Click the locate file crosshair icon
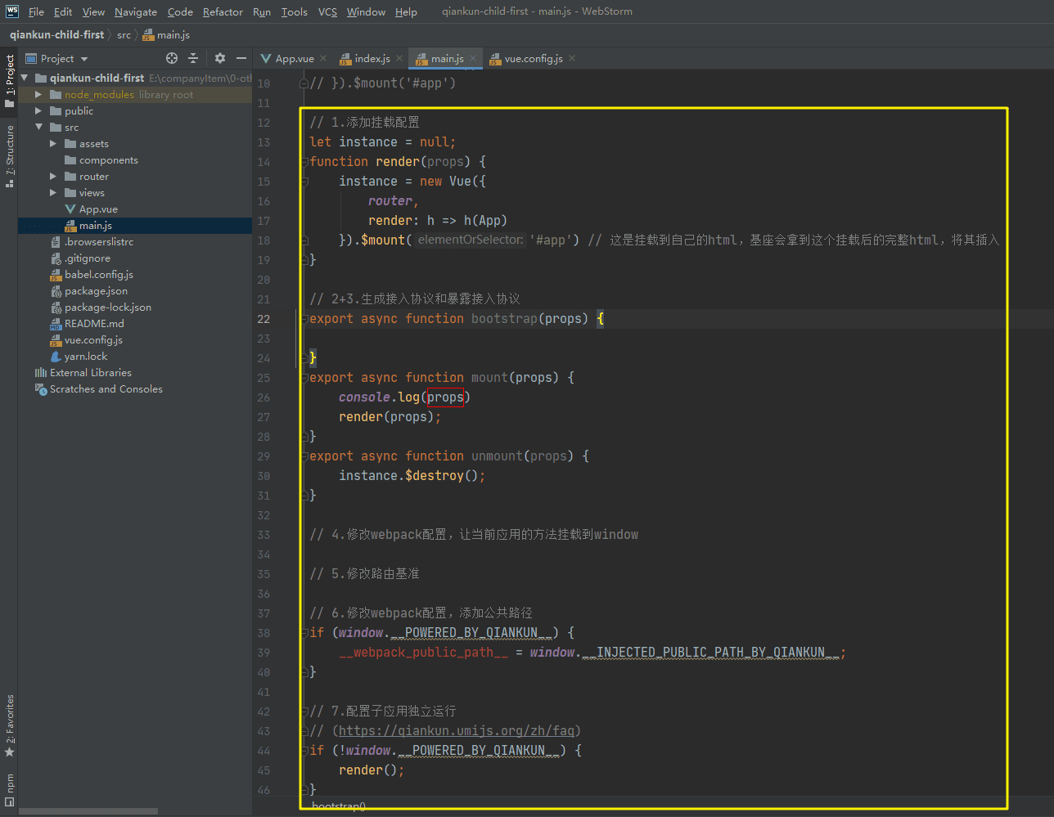The height and width of the screenshot is (817, 1054). click(172, 58)
